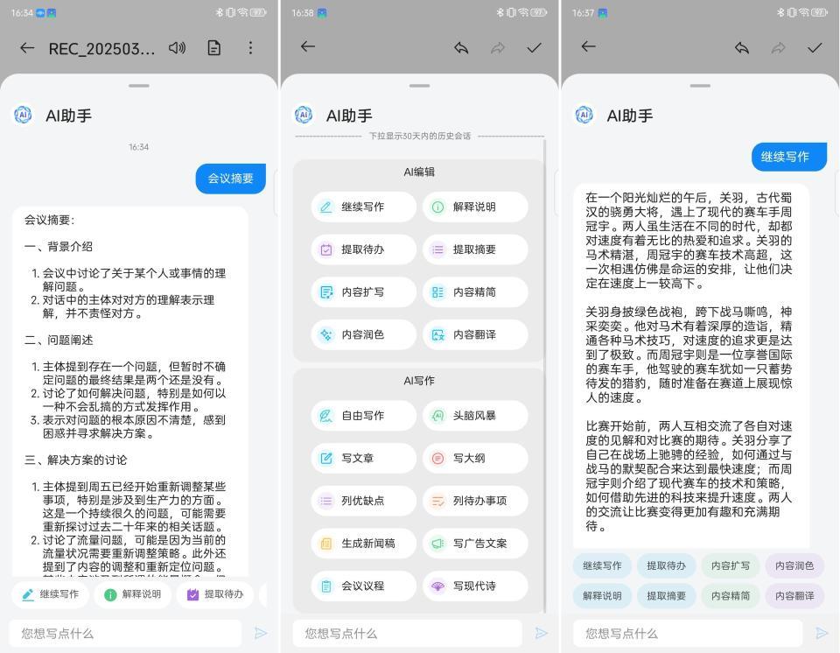
Task: Tap the back arrow beside REC_202503
Action: [x=27, y=48]
